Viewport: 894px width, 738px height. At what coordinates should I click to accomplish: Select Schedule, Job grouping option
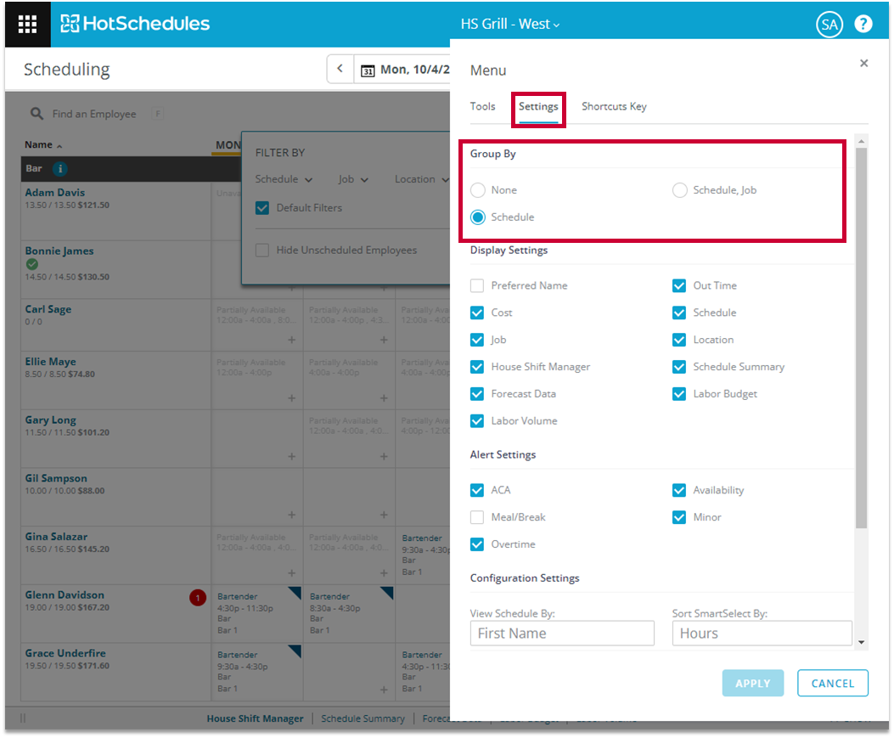680,190
